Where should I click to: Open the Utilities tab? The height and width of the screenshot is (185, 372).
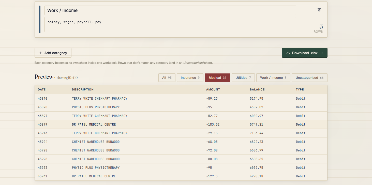(243, 78)
